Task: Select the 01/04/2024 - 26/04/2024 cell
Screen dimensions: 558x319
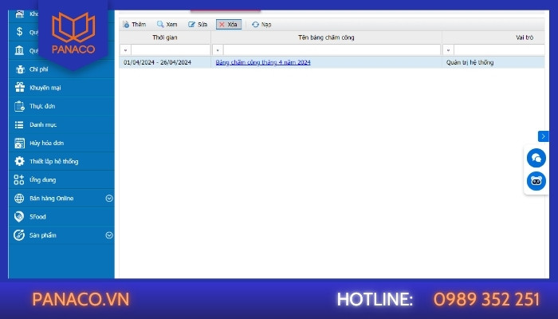Action: (x=165, y=62)
